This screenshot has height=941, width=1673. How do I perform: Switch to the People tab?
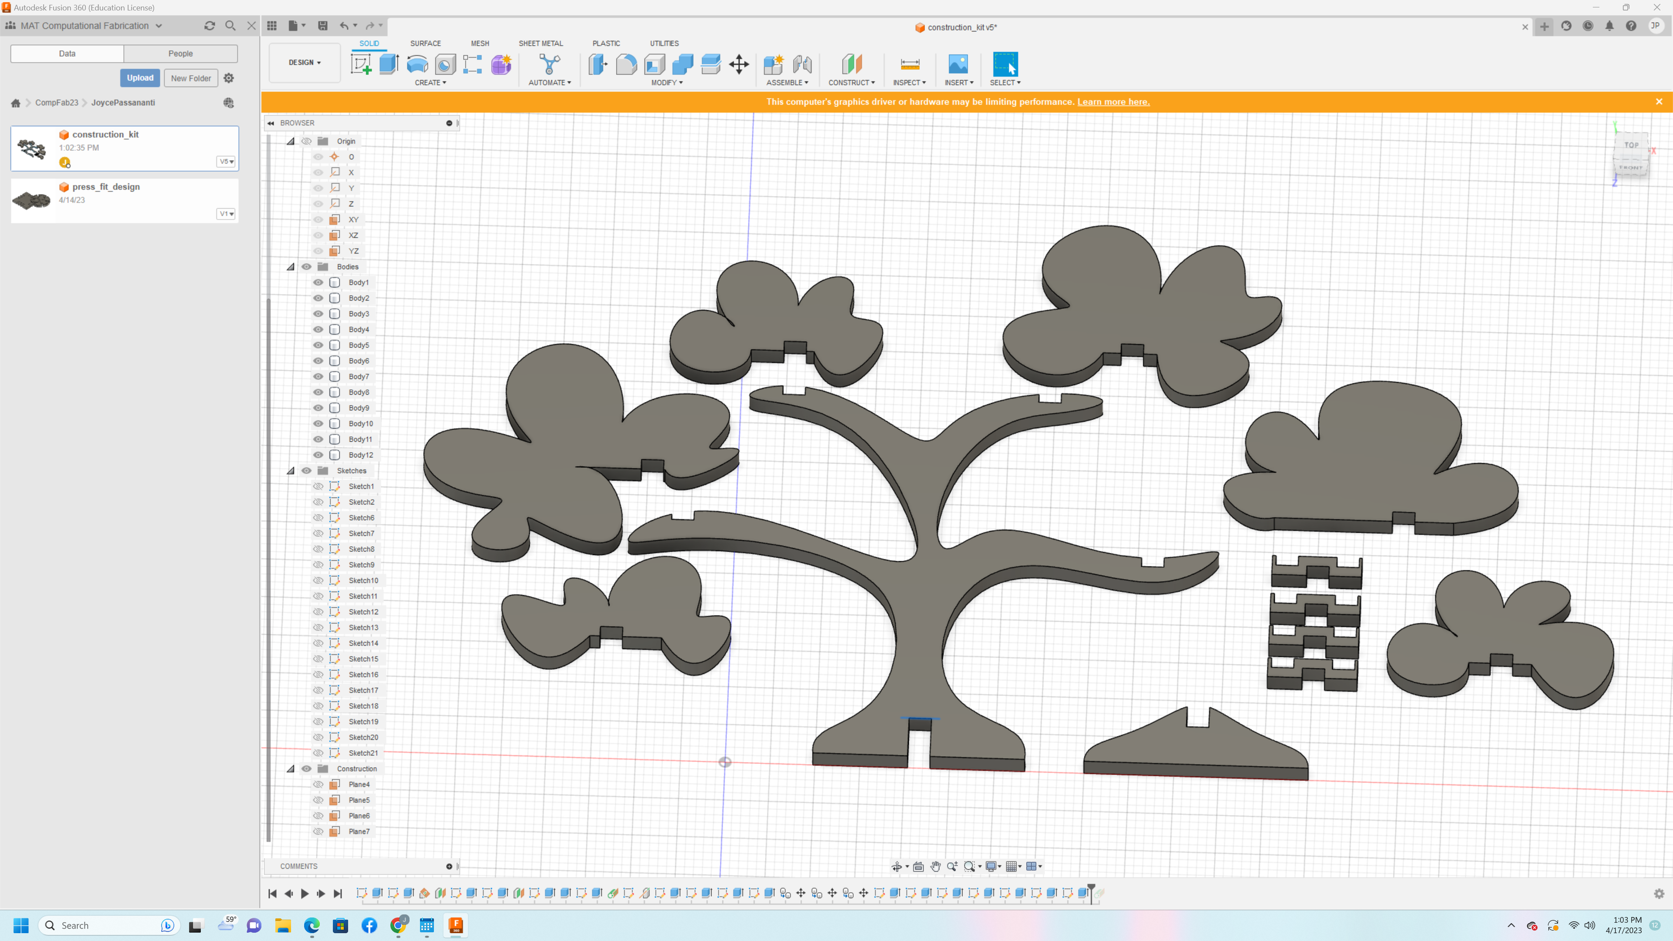181,53
